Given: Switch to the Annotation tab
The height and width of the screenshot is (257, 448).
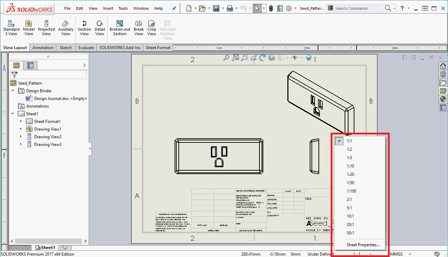Looking at the screenshot, I should 43,47.
